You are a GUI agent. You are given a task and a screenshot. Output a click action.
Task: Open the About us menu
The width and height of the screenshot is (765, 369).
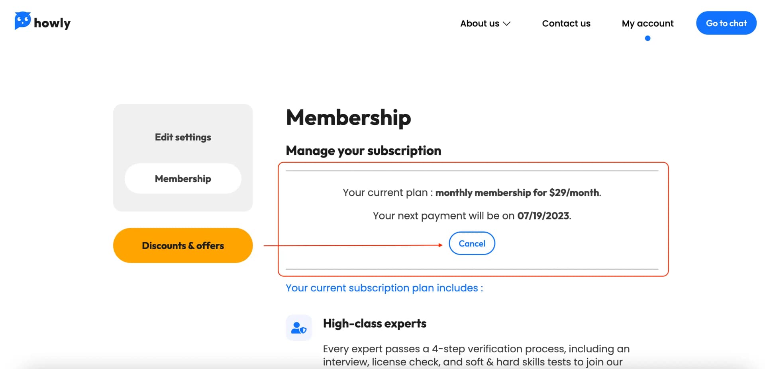pos(480,23)
